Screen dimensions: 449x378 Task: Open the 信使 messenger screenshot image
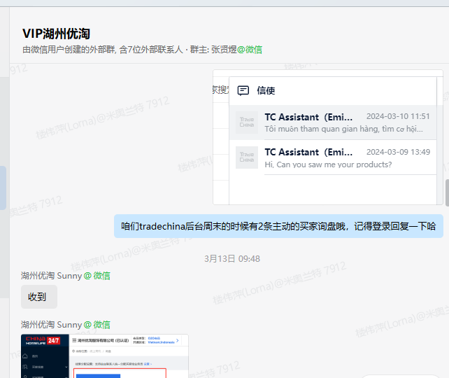pyautogui.click(x=328, y=137)
